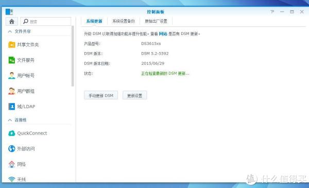Switch to 系统更新 tab
309x188 pixels.
point(94,21)
